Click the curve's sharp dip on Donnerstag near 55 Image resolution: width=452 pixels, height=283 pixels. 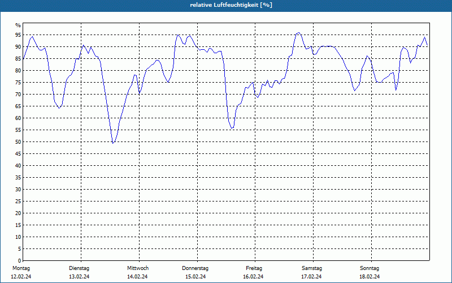coord(232,128)
